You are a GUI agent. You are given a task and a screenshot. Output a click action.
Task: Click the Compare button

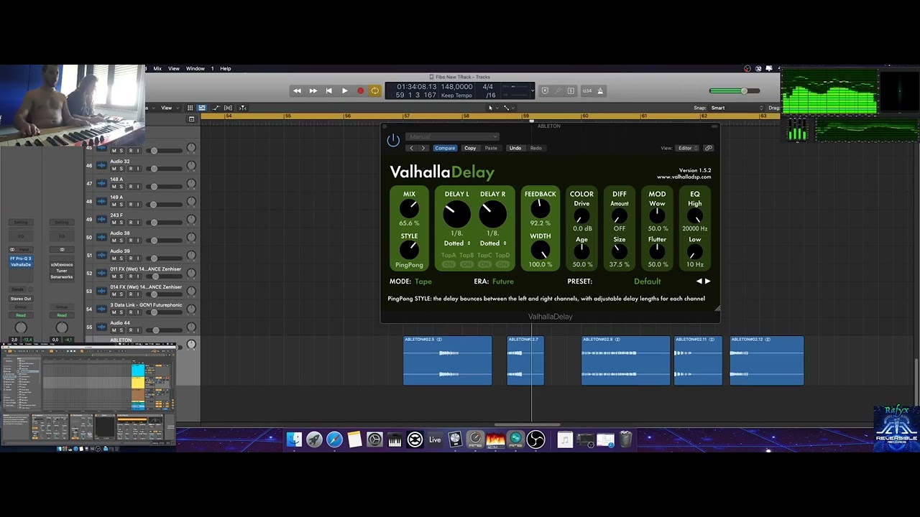point(445,148)
